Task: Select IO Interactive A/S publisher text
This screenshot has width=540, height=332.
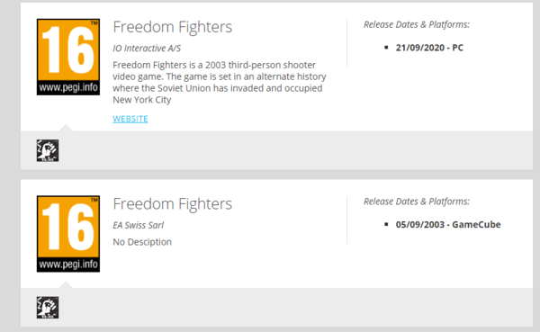Action: pyautogui.click(x=147, y=49)
